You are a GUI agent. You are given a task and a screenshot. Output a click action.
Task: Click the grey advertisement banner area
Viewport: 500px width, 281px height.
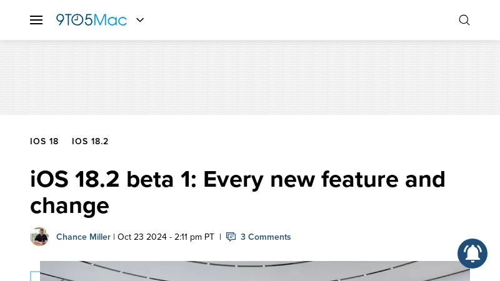click(250, 77)
